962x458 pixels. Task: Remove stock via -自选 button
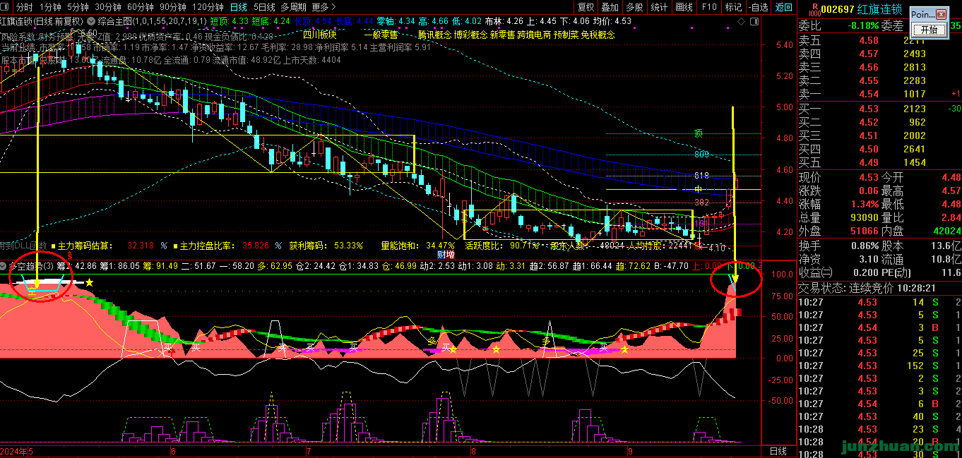tap(758, 7)
